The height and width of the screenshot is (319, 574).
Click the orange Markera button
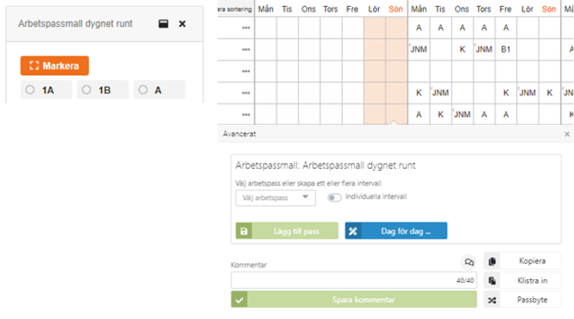coord(54,66)
